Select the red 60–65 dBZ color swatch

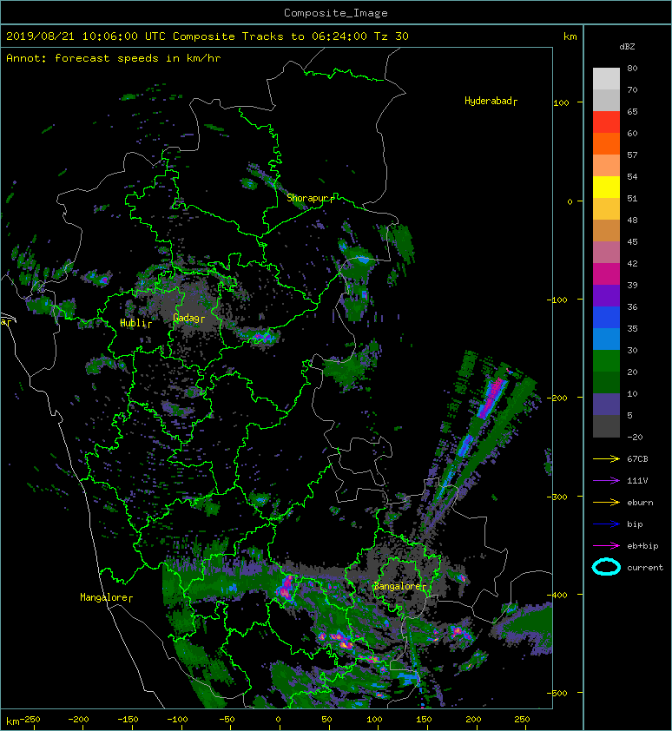tap(606, 122)
